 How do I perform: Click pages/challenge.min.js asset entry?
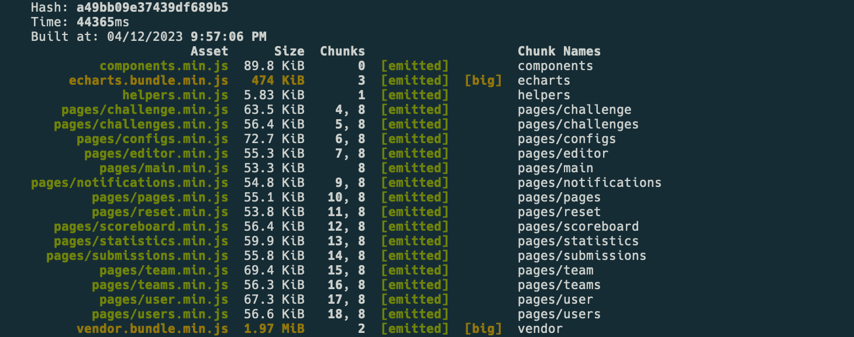pos(145,110)
